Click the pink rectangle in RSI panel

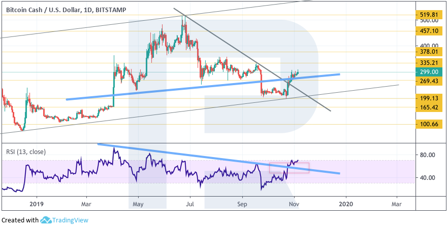pyautogui.click(x=289, y=168)
